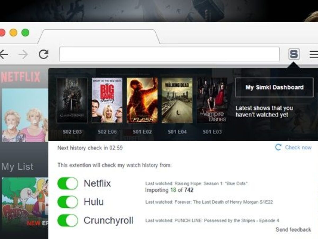318x239 pixels.
Task: Turn off the Hulu toggle
Action: coord(68,202)
